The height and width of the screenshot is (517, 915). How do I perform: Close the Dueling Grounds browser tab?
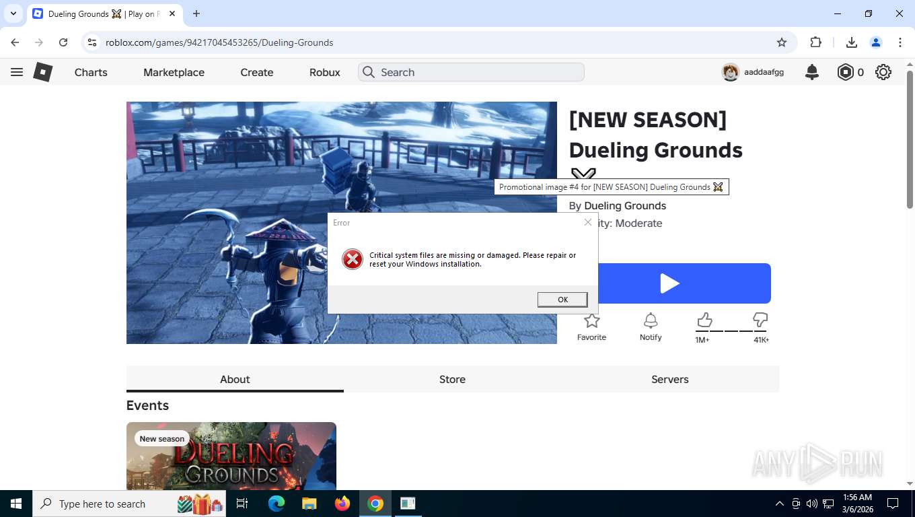[172, 13]
